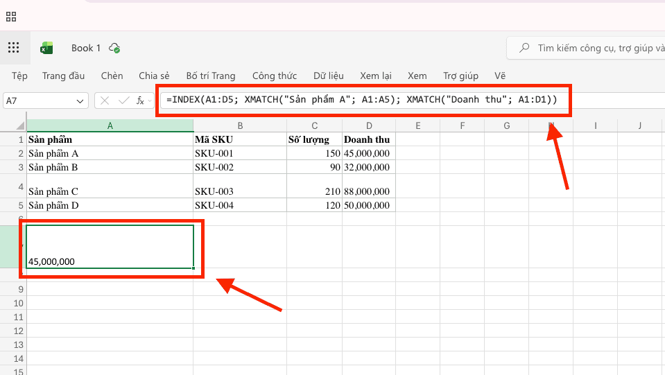The width and height of the screenshot is (665, 375).
Task: Select the Mã SKU header cell
Action: click(240, 139)
